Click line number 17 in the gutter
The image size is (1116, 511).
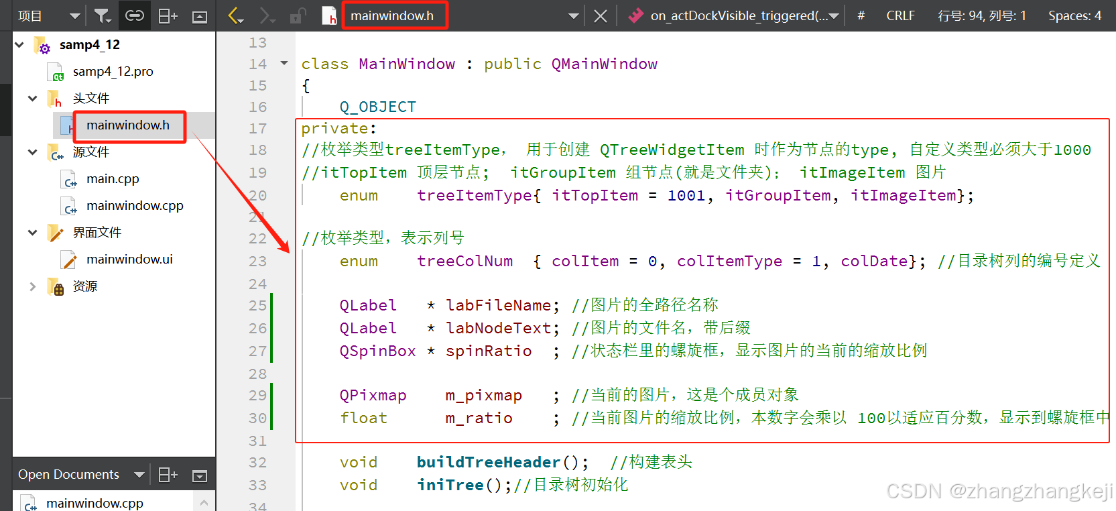click(257, 128)
